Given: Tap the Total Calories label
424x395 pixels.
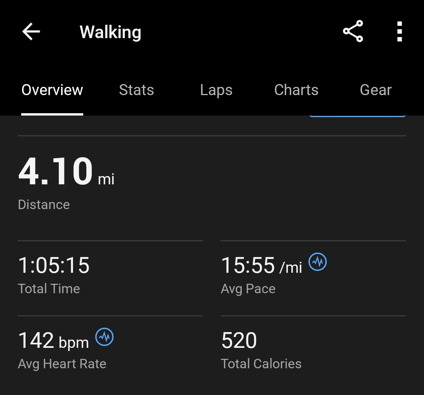Looking at the screenshot, I should click(x=261, y=364).
